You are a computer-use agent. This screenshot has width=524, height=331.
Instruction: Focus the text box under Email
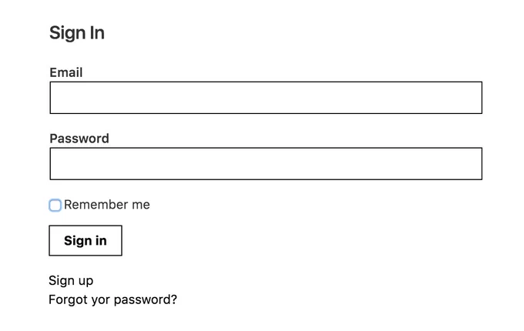(x=266, y=98)
